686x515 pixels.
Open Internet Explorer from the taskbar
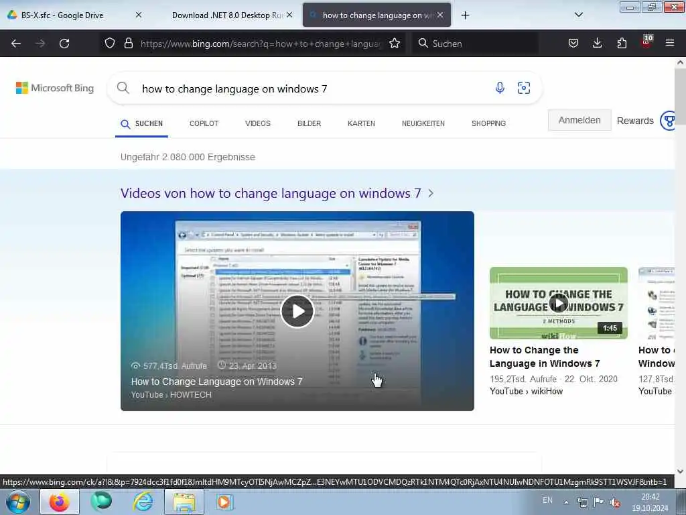143,502
